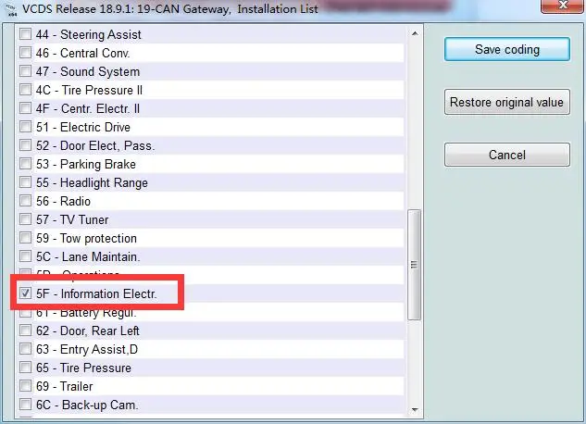
Task: Select the '56 - Radio' row text
Action: tap(63, 201)
